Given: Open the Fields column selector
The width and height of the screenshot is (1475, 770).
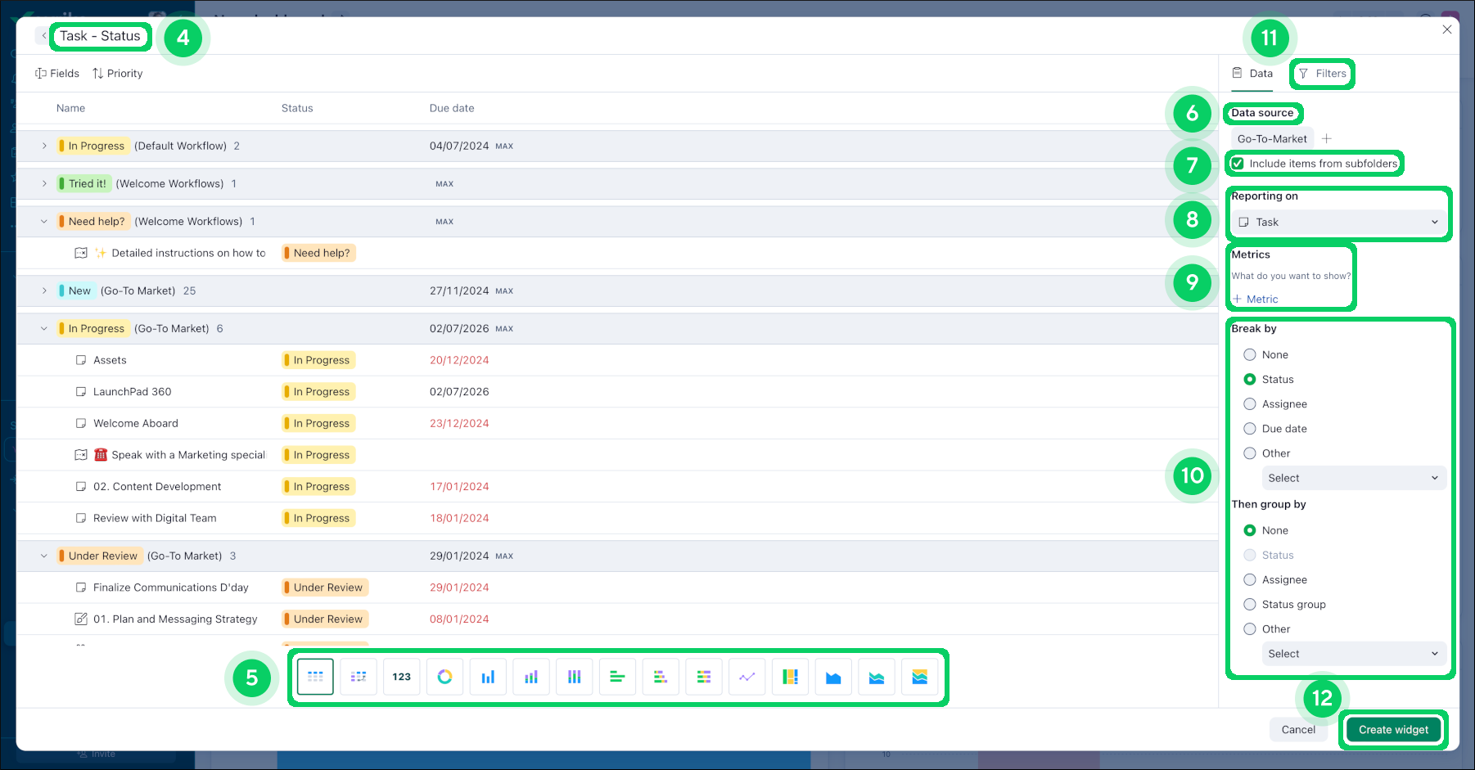Looking at the screenshot, I should [57, 74].
